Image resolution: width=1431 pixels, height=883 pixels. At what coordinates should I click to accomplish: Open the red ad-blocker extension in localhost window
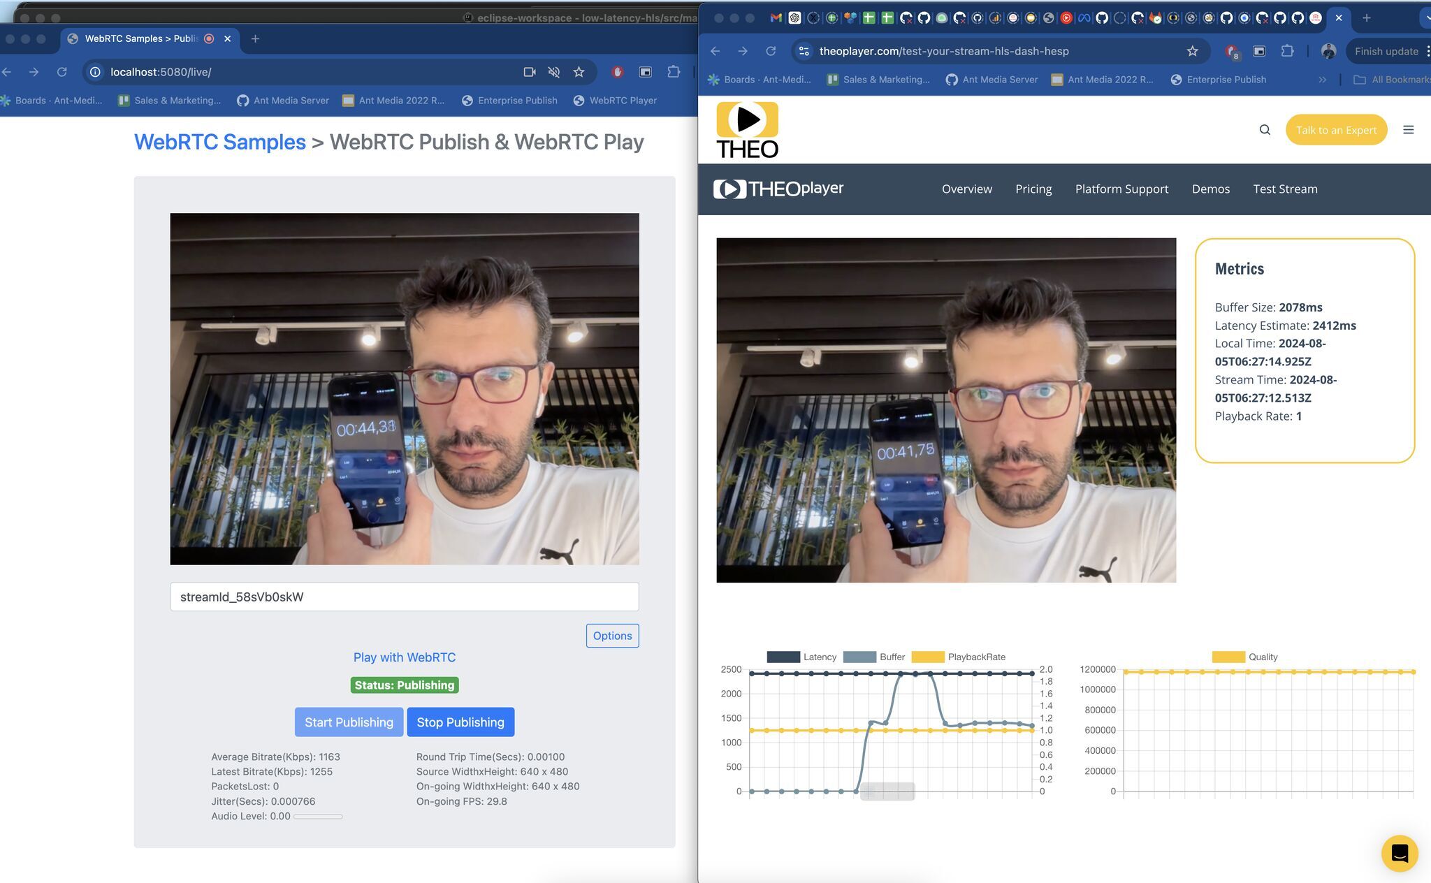click(617, 72)
